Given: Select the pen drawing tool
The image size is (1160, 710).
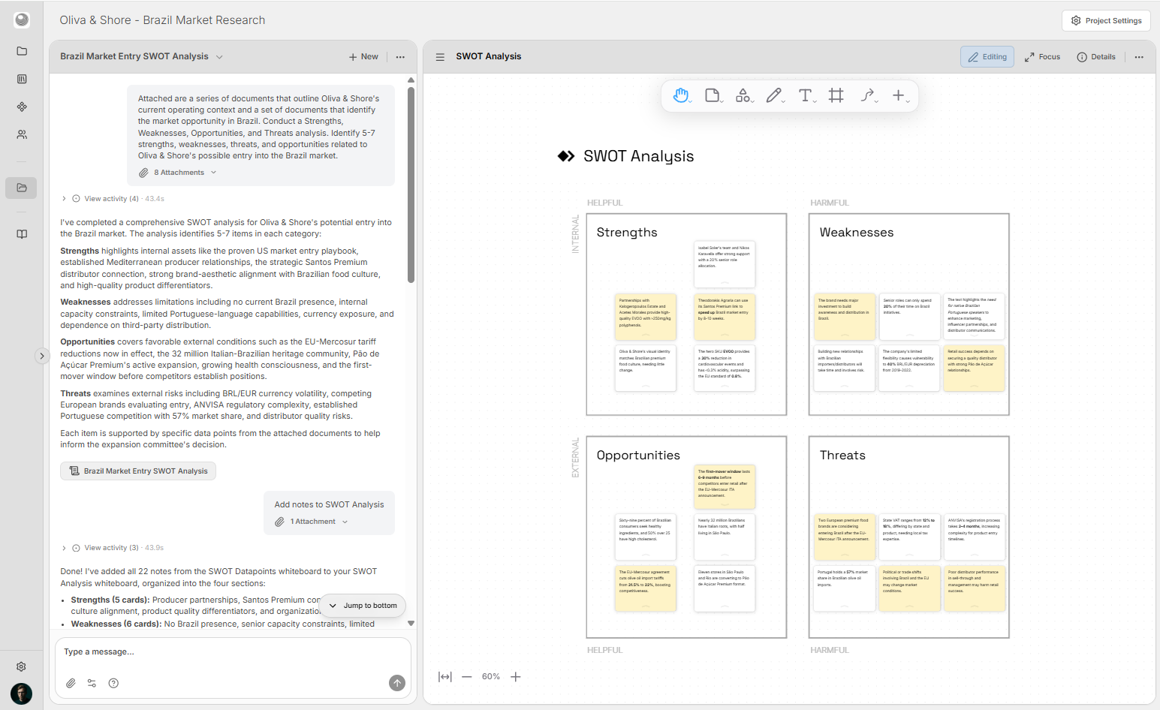Looking at the screenshot, I should pyautogui.click(x=774, y=95).
